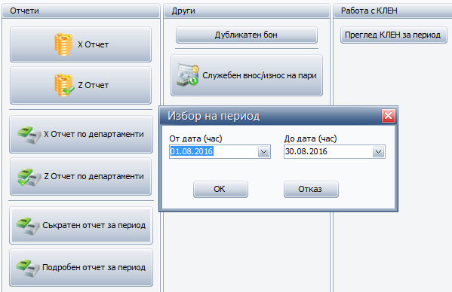The image size is (452, 292).
Task: Click the checked register icon for Z Отчет по департаменти
Action: [x=29, y=177]
